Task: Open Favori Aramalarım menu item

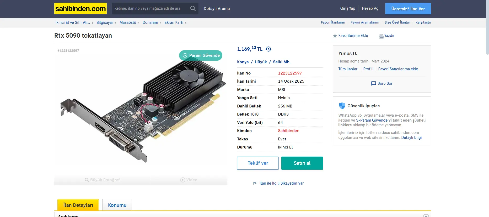Action: tap(365, 22)
